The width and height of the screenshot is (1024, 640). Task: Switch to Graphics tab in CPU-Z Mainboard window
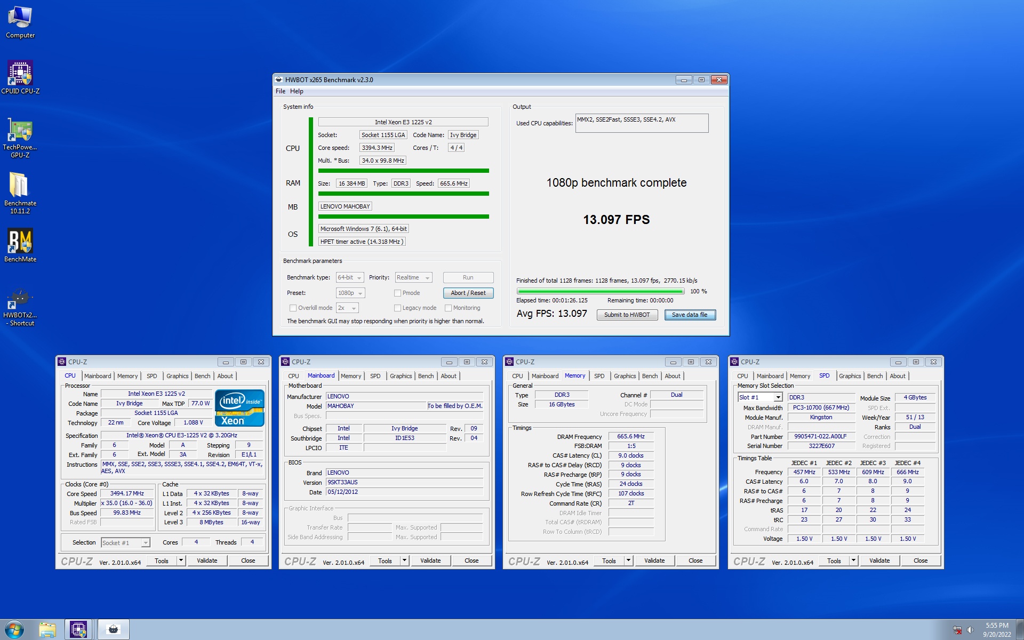pos(401,376)
